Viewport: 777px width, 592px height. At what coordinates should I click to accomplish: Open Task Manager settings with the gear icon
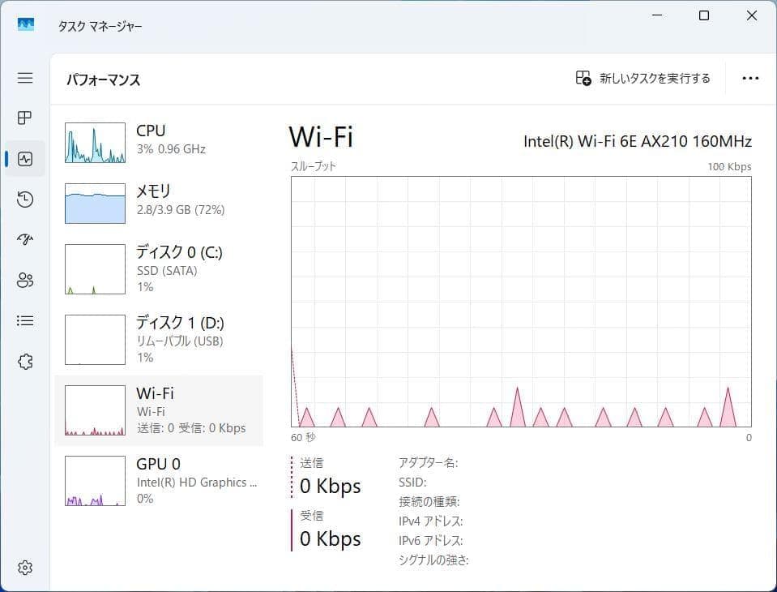24,568
